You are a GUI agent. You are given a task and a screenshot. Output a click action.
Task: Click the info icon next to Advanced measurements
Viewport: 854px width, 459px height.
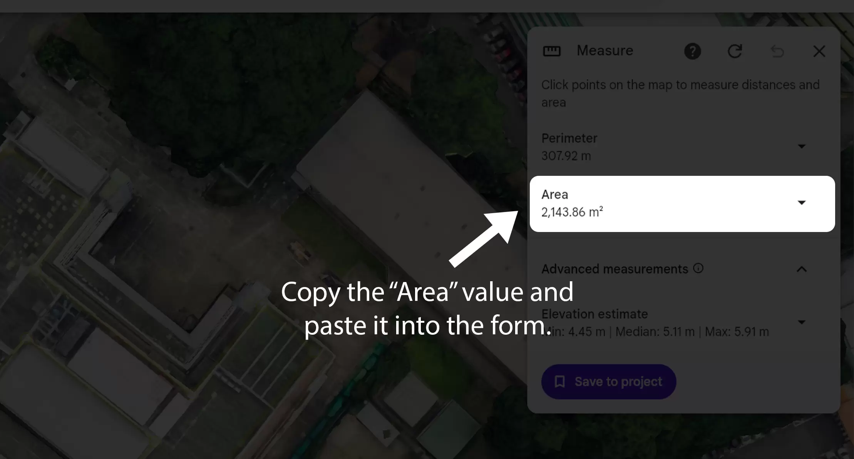click(x=698, y=268)
